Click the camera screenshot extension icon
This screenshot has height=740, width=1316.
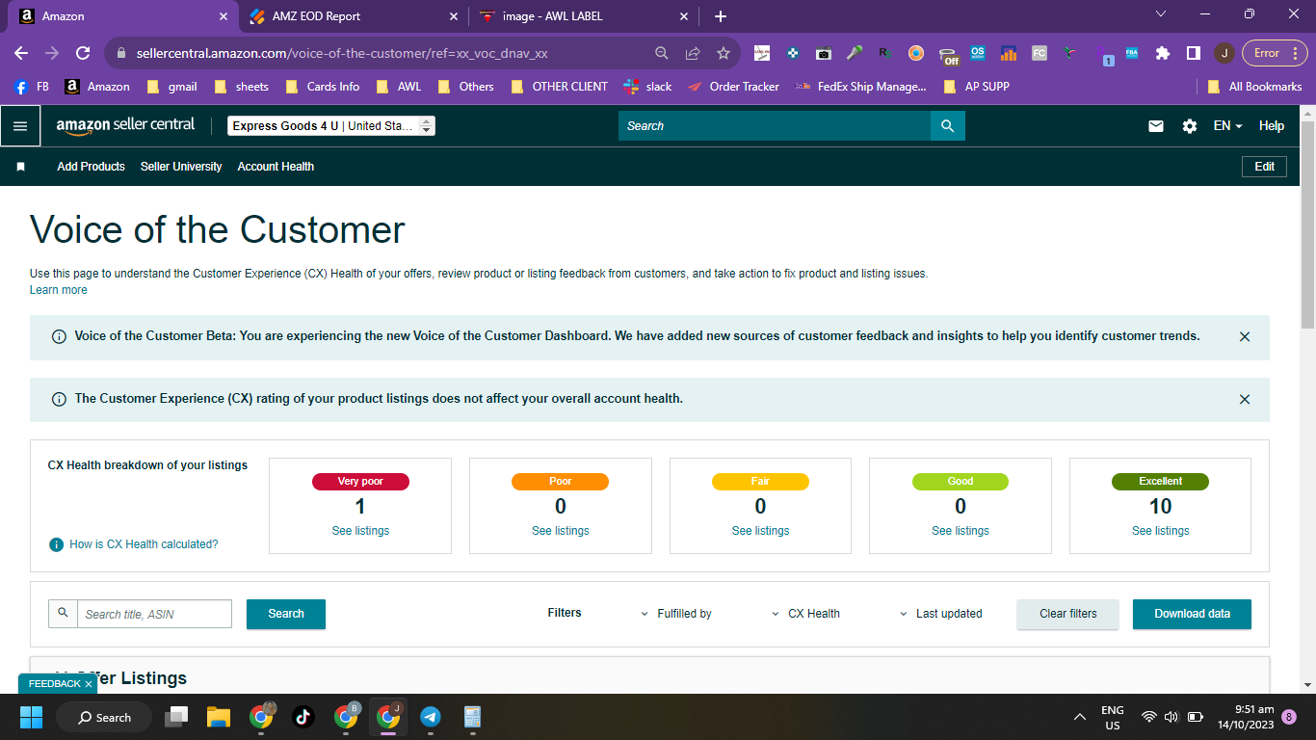pos(824,53)
